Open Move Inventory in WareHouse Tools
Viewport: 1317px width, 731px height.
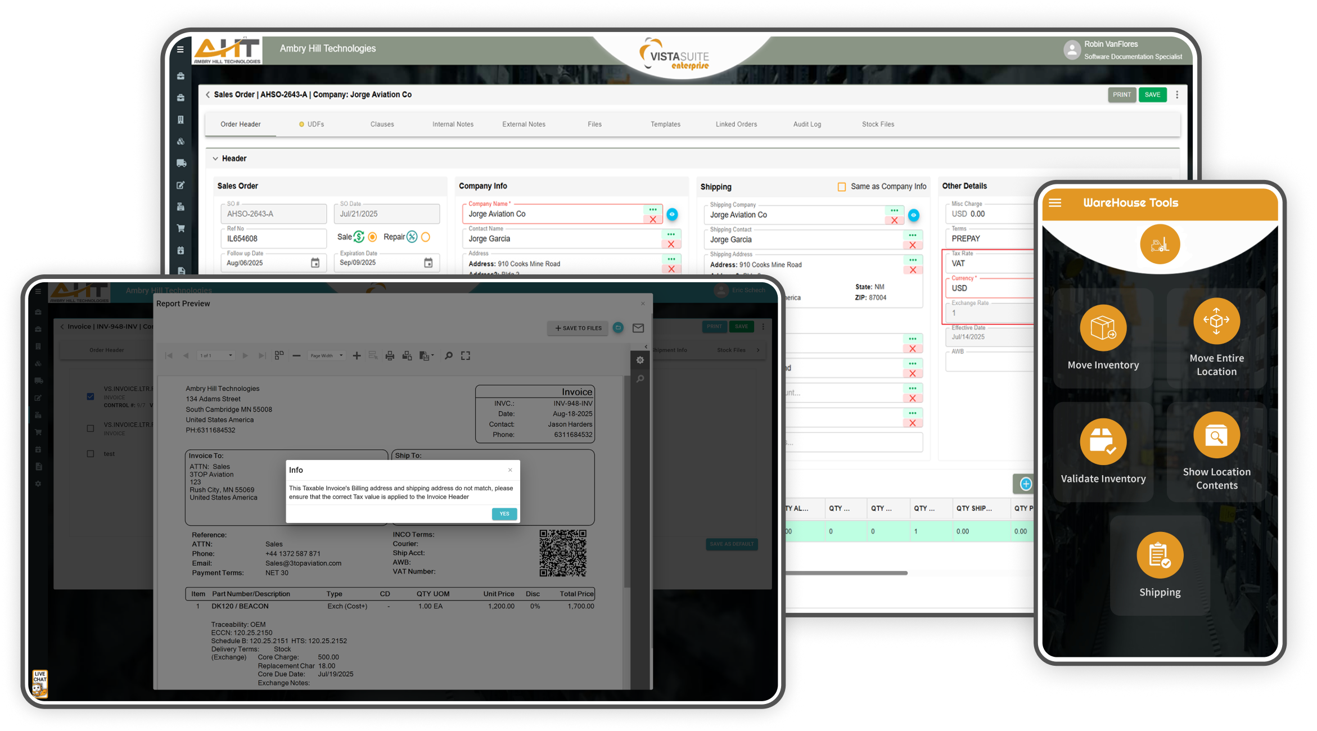(x=1103, y=328)
